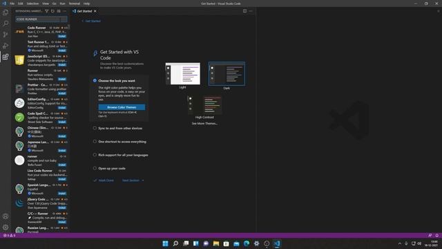Open Source Control view
The image size is (442, 249).
6,35
